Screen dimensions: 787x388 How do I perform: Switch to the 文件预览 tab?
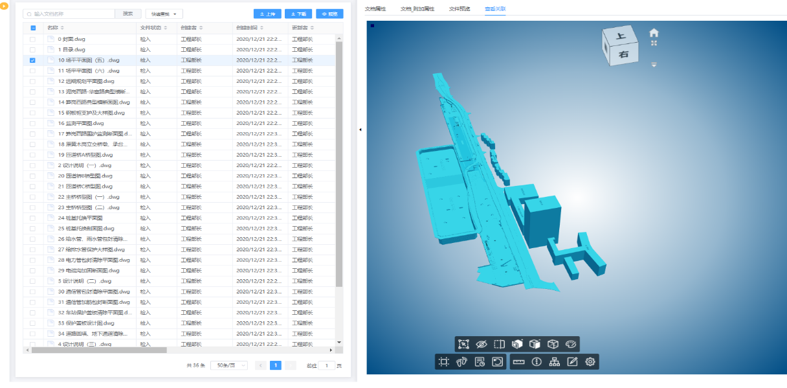460,9
